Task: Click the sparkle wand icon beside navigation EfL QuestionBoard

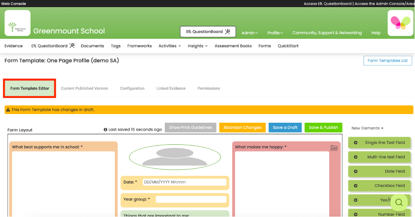Action: [72, 46]
